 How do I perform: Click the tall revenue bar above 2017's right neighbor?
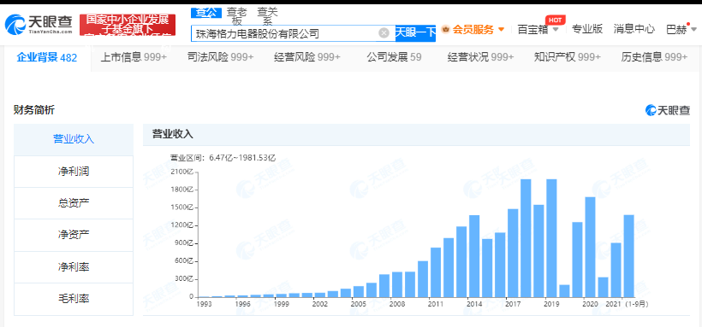[x=526, y=238]
